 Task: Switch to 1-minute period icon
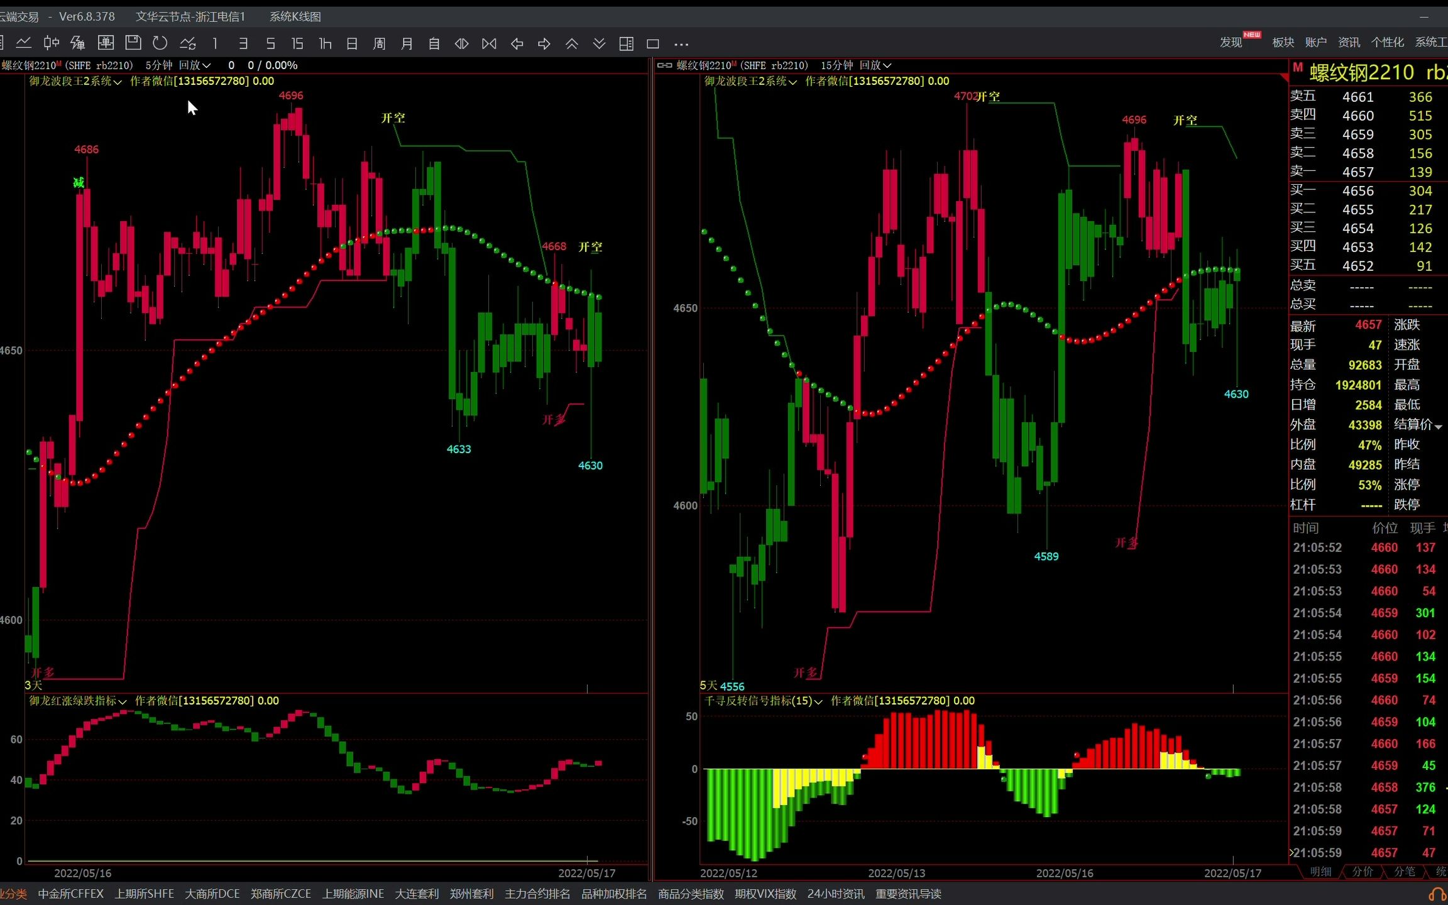[215, 43]
